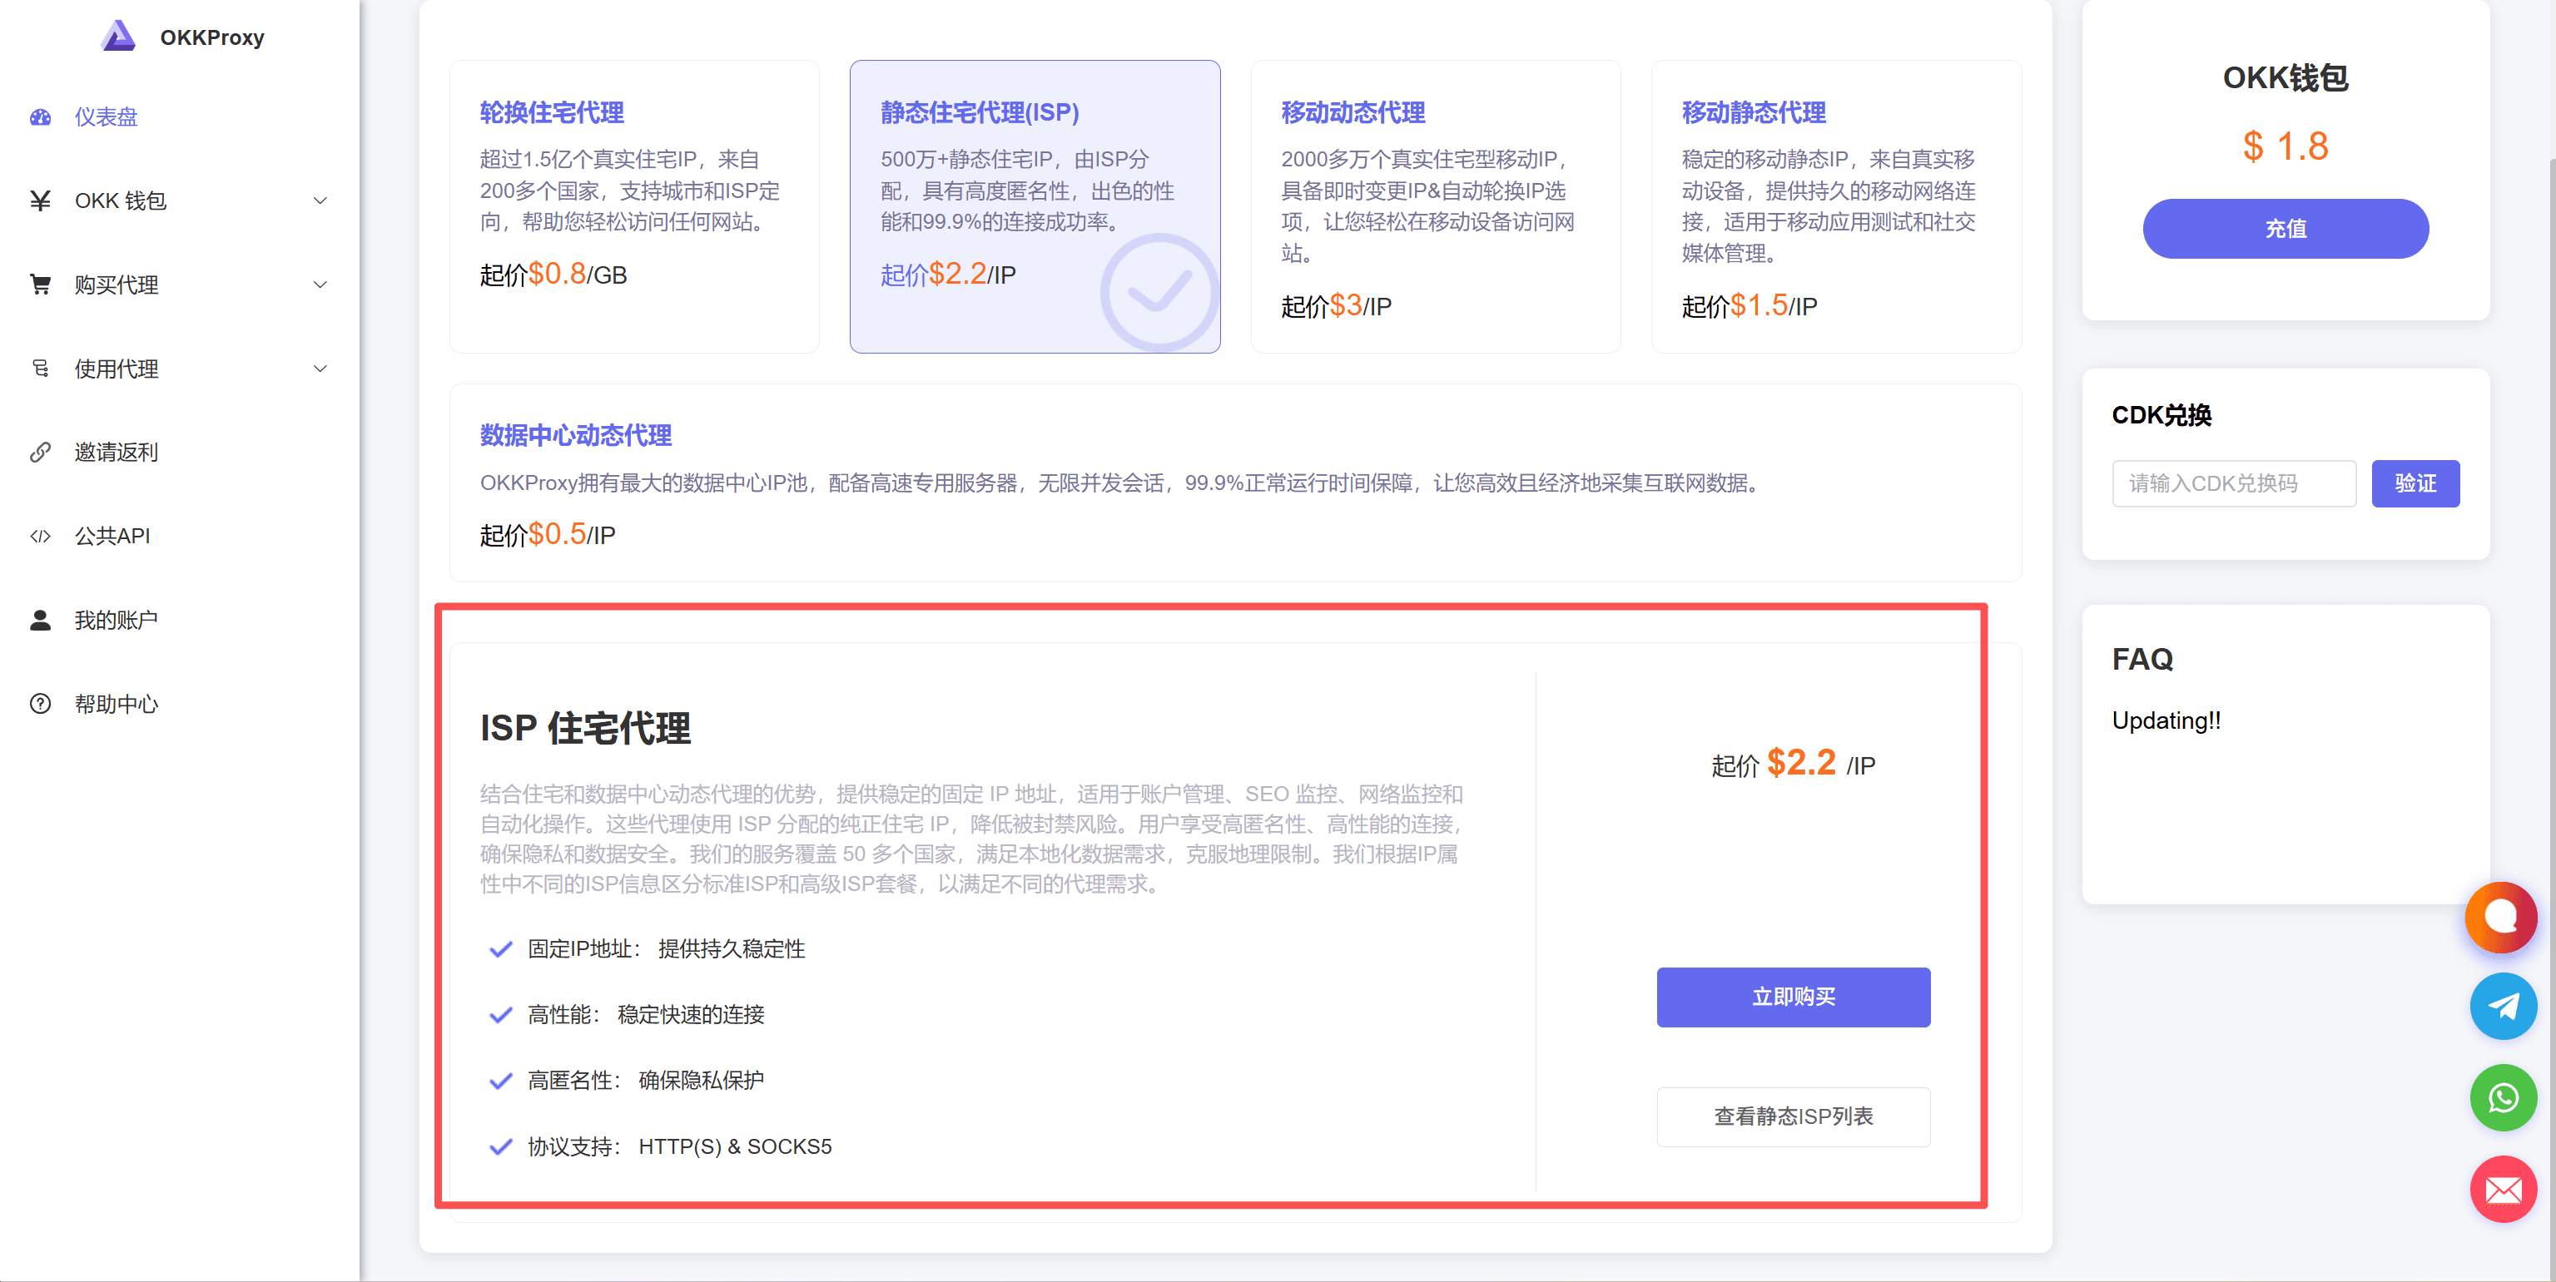
Task: Select the 轮换住宅代理 product card
Action: (634, 206)
